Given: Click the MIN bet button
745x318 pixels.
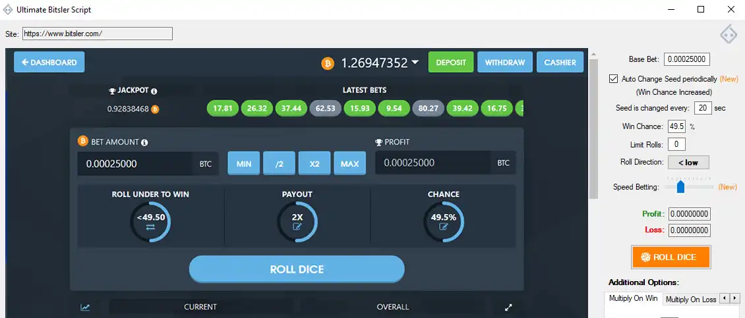Looking at the screenshot, I should click(x=244, y=164).
